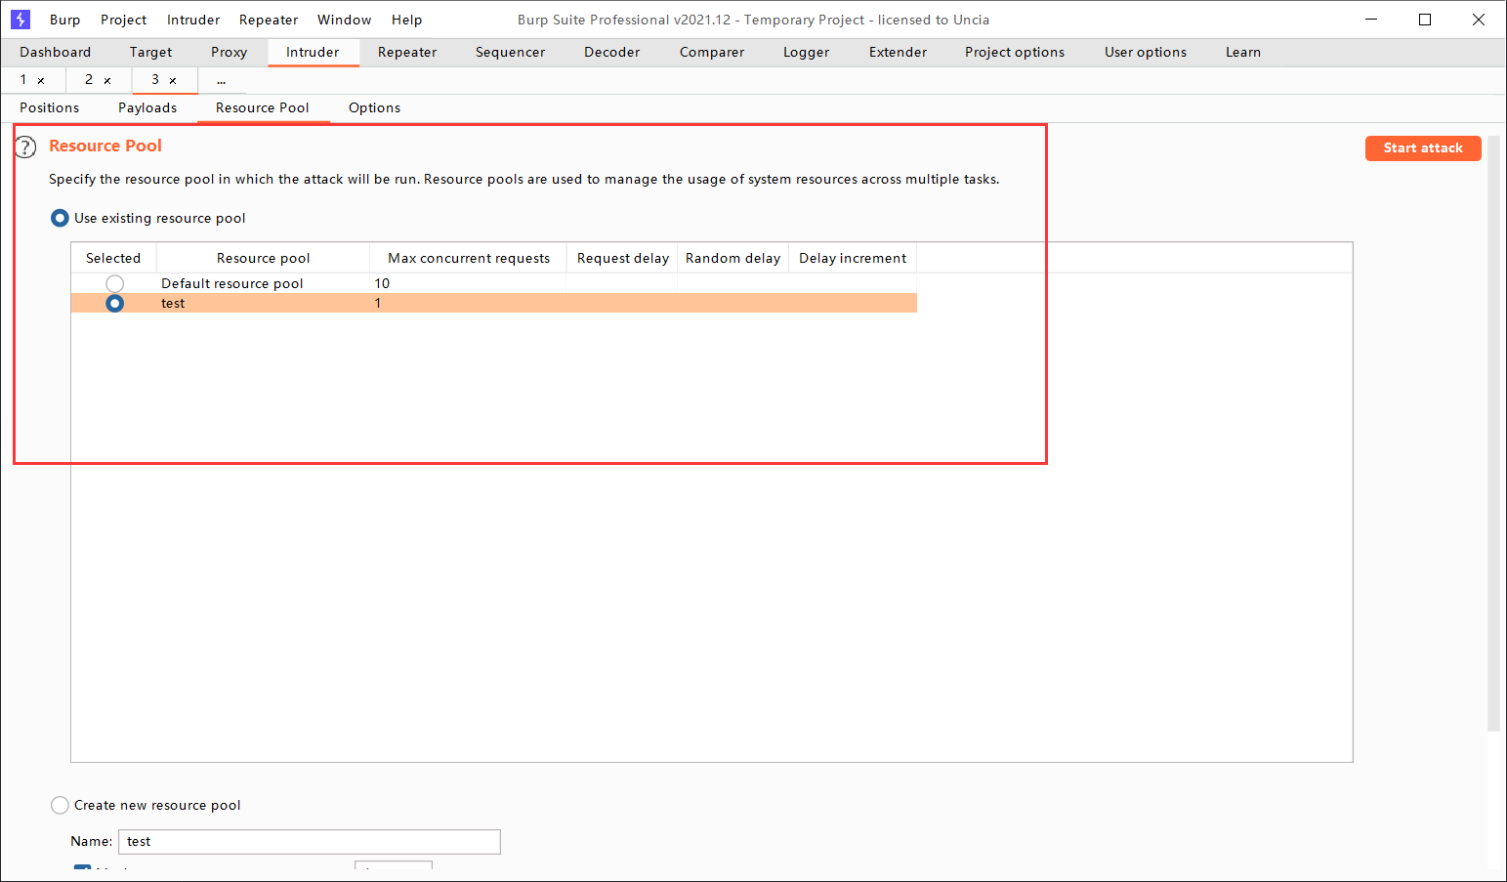Close Intruder attack tab 3
1507x882 pixels.
pyautogui.click(x=173, y=81)
